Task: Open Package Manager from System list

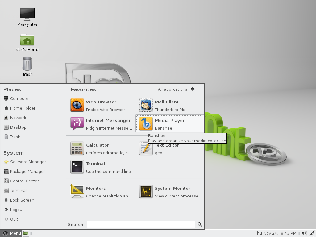Action: click(x=24, y=171)
